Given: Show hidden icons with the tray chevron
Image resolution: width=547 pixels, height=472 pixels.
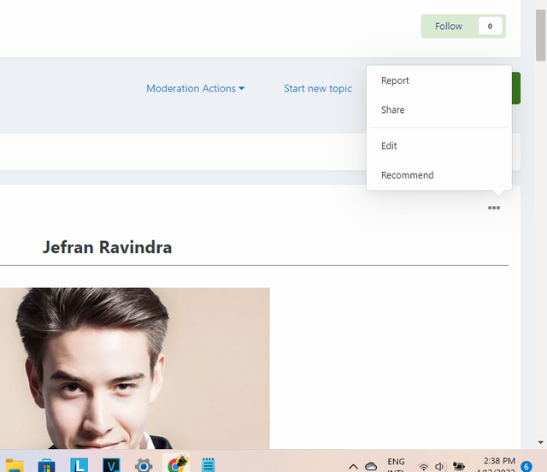Looking at the screenshot, I should tap(353, 467).
